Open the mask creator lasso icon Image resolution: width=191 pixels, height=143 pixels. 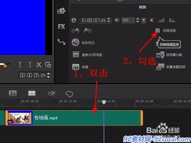click(69, 94)
